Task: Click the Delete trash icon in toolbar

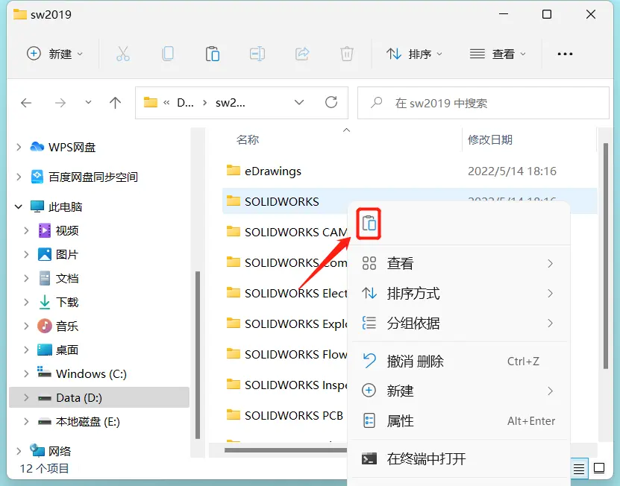Action: pos(347,54)
